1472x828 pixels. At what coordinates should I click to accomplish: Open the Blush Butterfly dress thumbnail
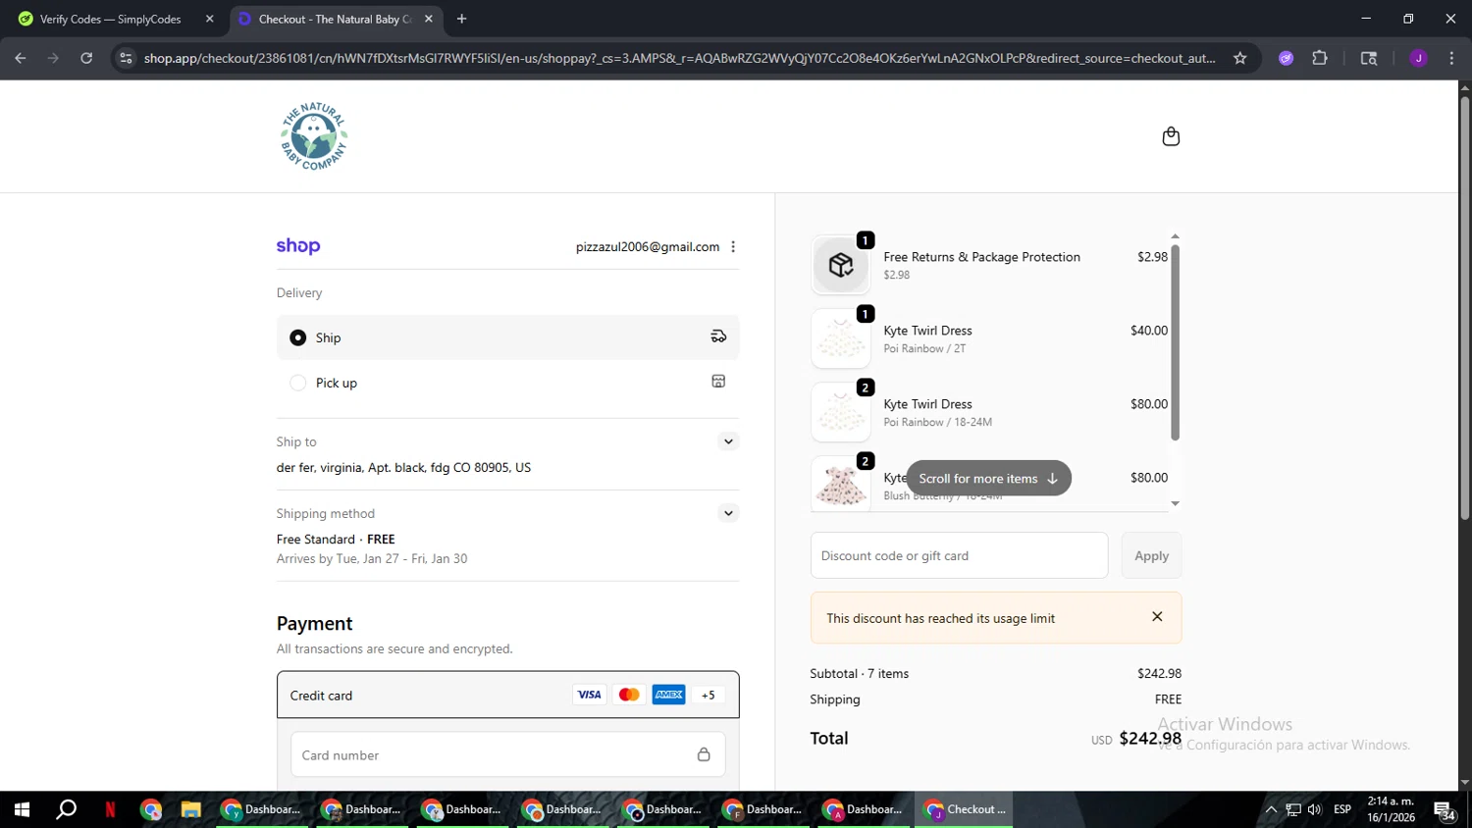(841, 484)
